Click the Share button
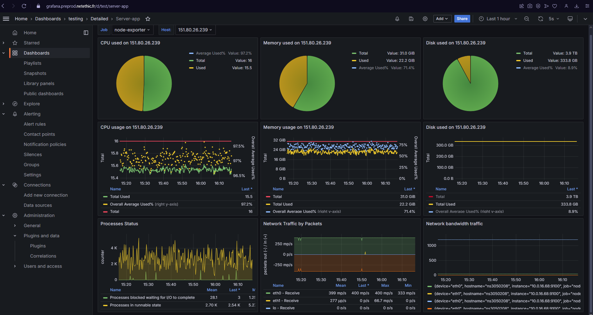Viewport: 593px width, 315px height. click(462, 19)
